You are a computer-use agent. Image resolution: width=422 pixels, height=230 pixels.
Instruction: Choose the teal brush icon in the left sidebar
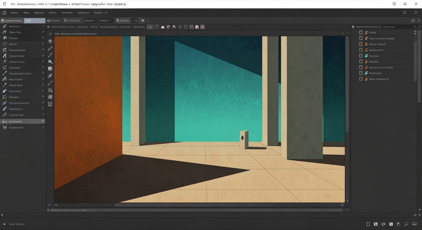coord(4,73)
